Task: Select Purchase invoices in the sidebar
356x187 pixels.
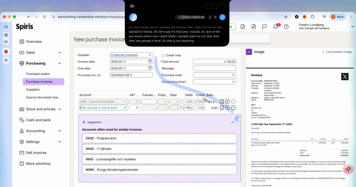Action: coord(43,81)
